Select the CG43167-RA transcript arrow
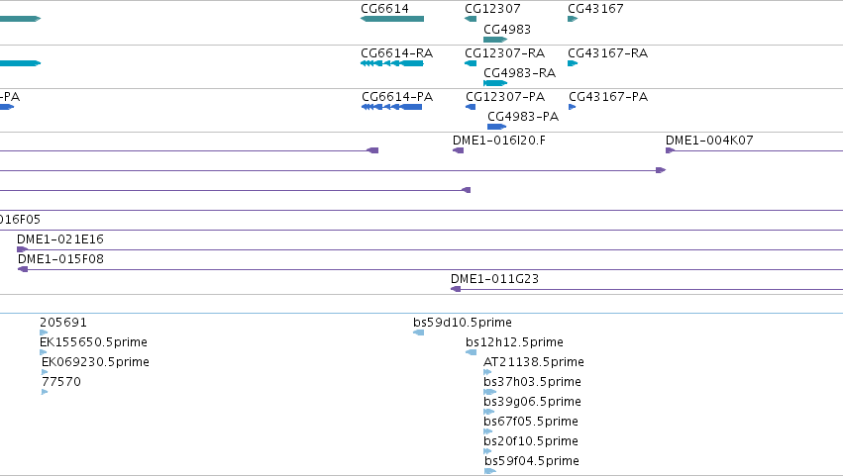The image size is (843, 476). (x=573, y=63)
